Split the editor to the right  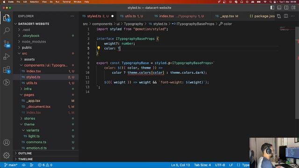(286, 16)
